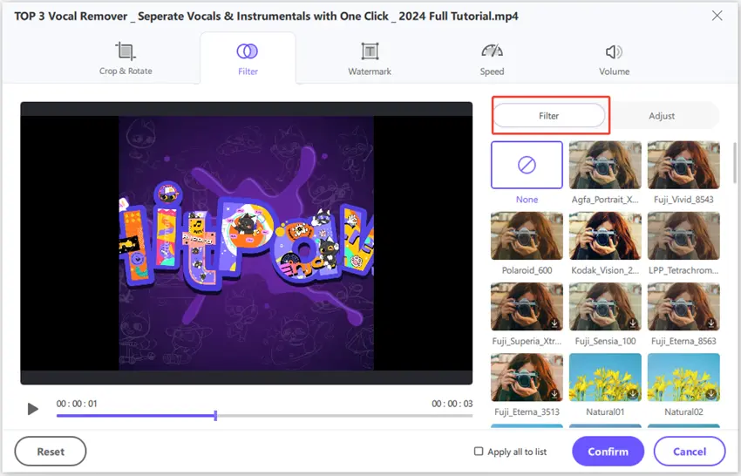Click the Volume speaker icon
Image resolution: width=741 pixels, height=476 pixels.
point(614,51)
